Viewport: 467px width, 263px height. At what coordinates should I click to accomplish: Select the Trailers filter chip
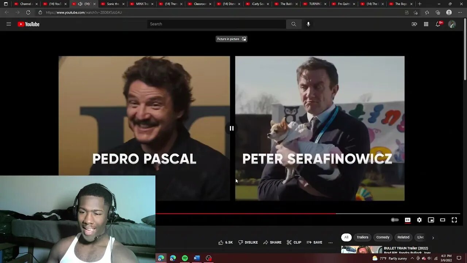click(x=362, y=237)
